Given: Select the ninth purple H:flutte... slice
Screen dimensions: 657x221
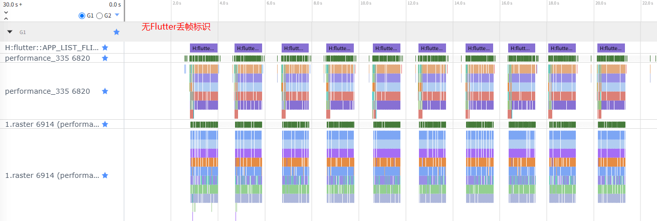Looking at the screenshot, I should (x=562, y=48).
